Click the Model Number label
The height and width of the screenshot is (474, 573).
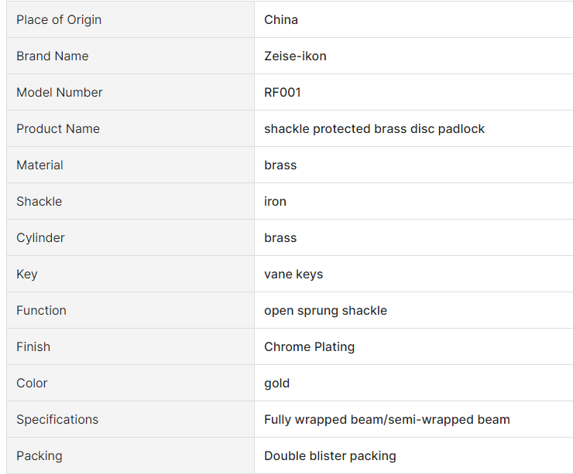point(59,92)
